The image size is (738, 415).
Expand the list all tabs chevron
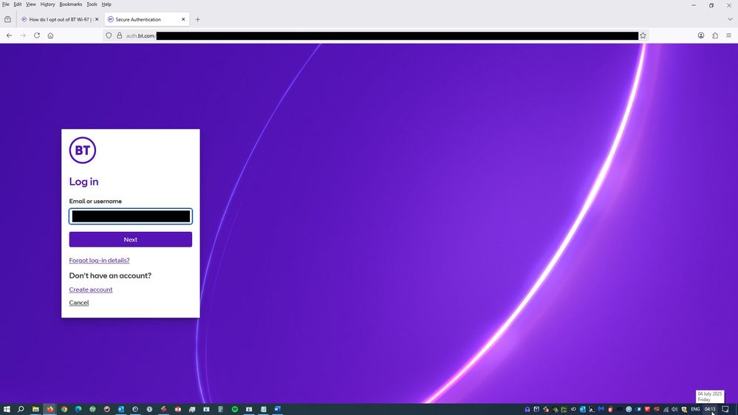coord(730,19)
